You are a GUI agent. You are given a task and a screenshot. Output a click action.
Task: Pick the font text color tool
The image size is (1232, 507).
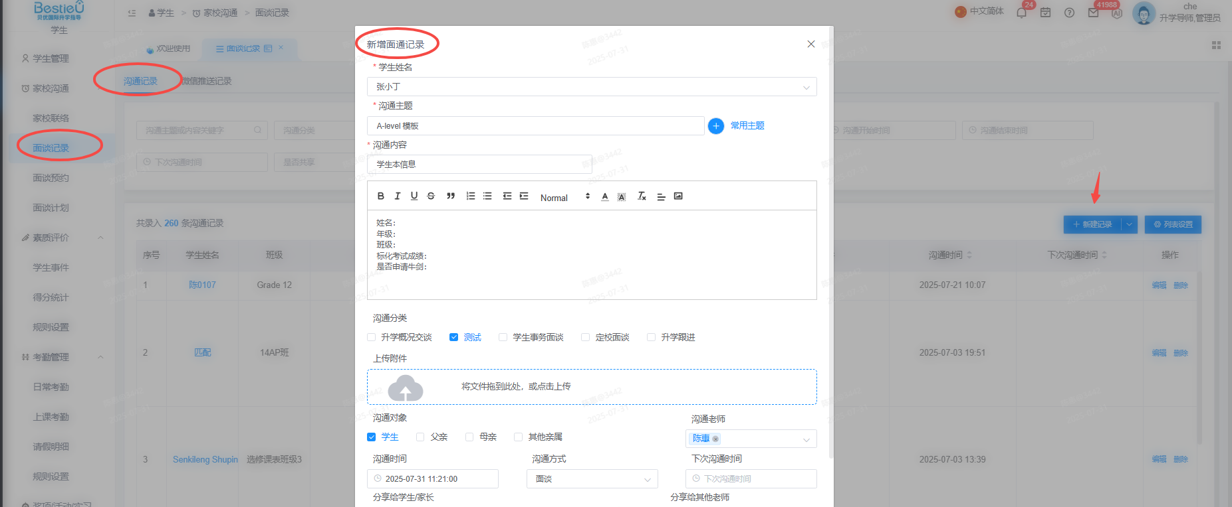605,196
